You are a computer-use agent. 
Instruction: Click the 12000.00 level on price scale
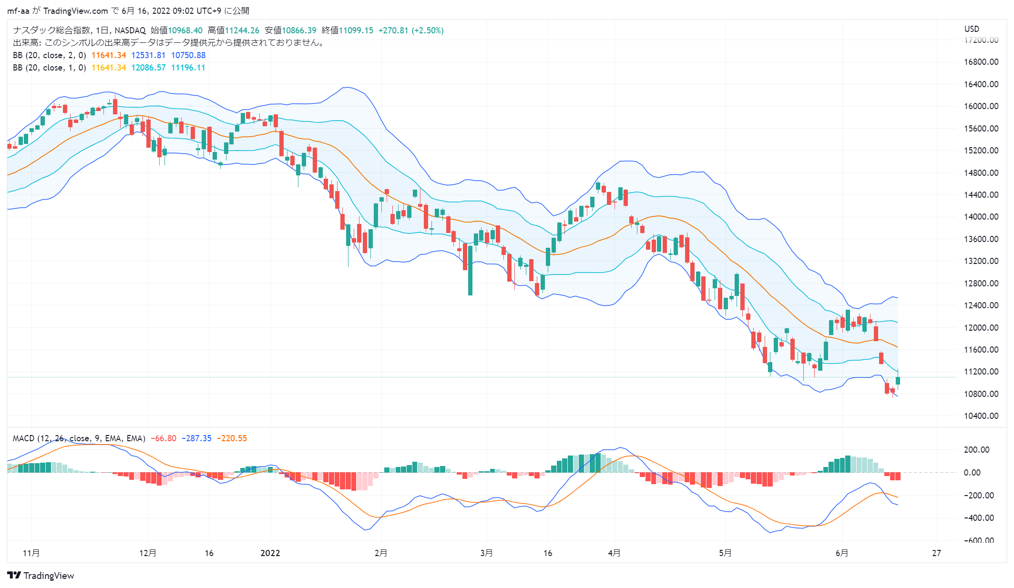pyautogui.click(x=981, y=327)
